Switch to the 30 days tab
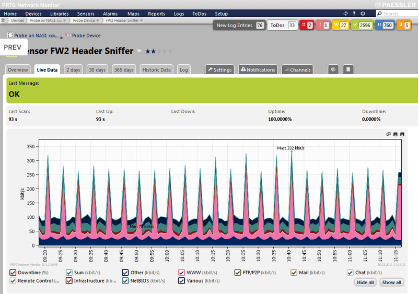This screenshot has height=294, width=419. (97, 69)
